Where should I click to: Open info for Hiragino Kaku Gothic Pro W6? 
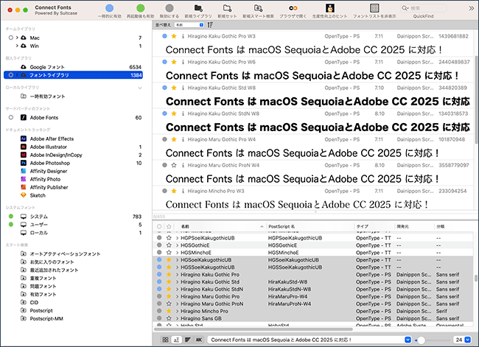(183, 62)
